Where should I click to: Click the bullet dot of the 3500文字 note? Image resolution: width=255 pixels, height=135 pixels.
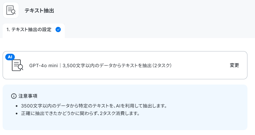click(16, 106)
